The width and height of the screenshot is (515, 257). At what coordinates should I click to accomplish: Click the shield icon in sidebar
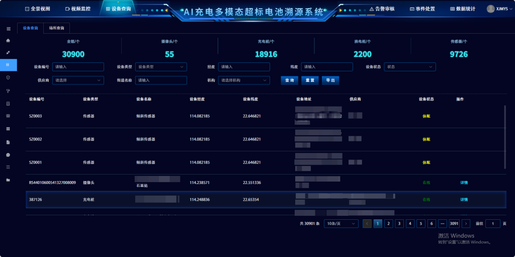pos(8,77)
